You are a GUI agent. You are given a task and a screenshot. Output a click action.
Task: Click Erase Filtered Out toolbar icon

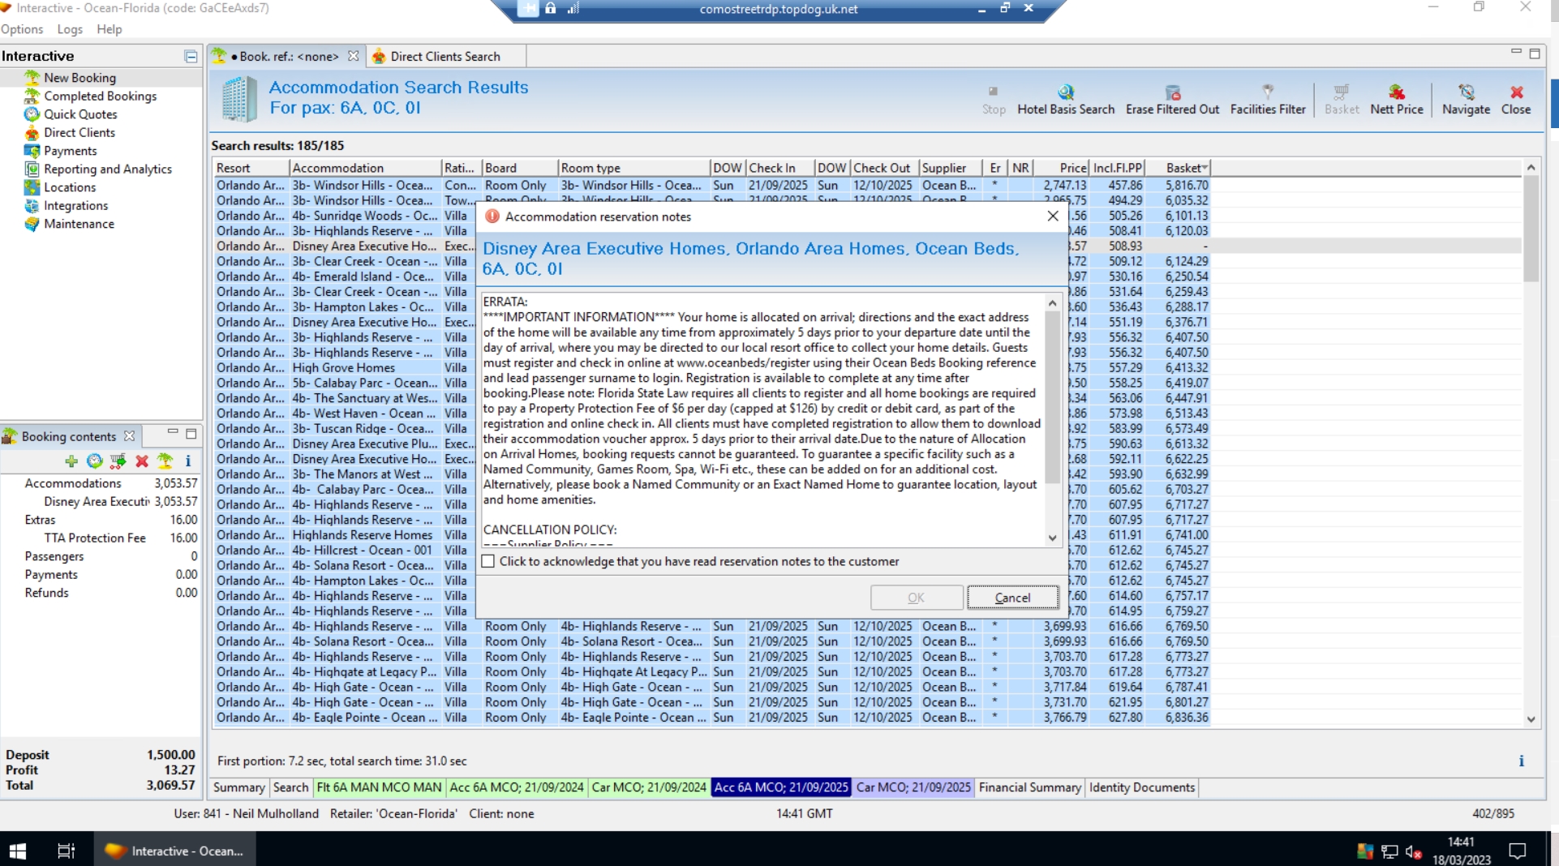click(x=1172, y=100)
